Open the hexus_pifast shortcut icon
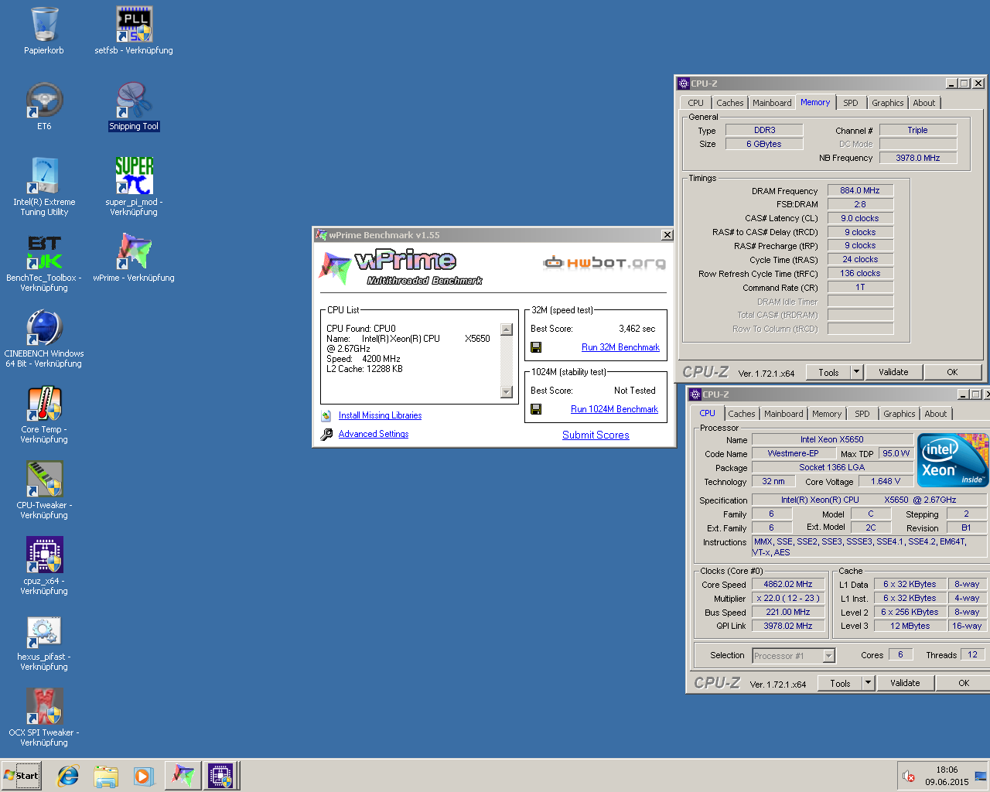Image resolution: width=990 pixels, height=792 pixels. coord(44,630)
